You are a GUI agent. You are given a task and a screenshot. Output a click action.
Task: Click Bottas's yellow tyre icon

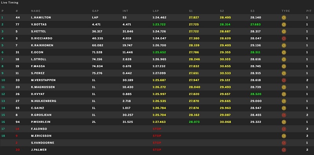coord(284,25)
